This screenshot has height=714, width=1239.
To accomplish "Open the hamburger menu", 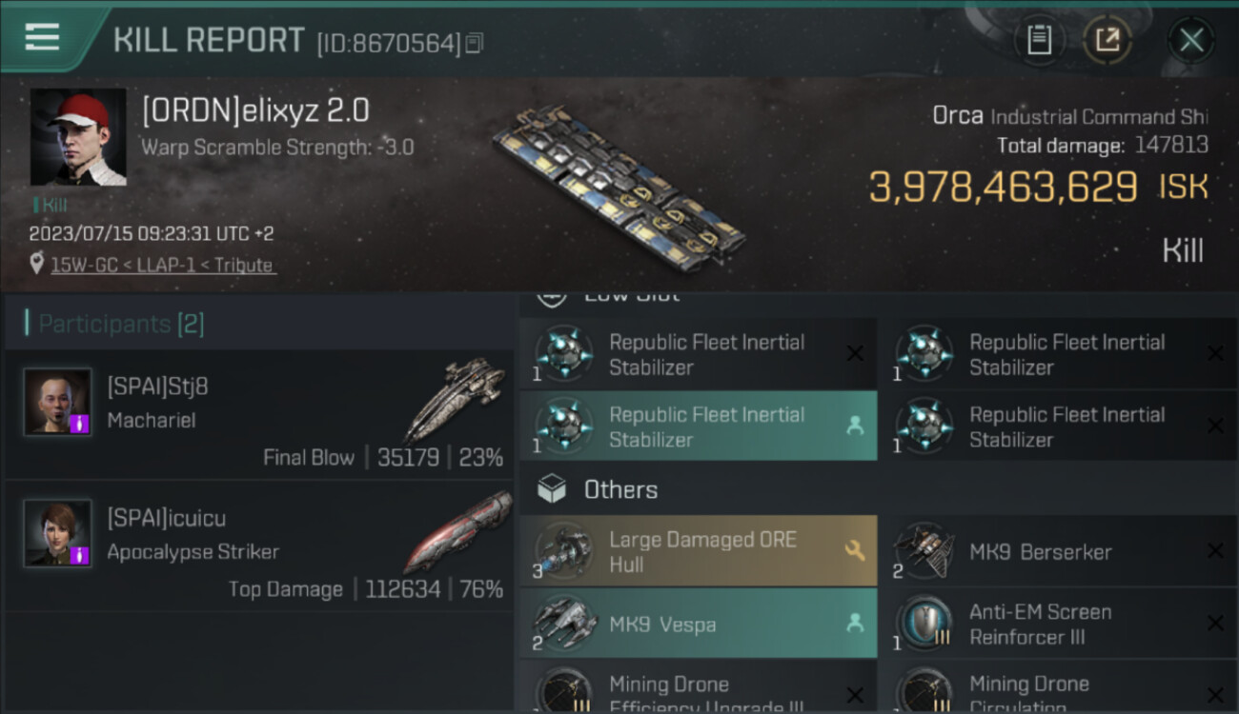I will coord(42,38).
